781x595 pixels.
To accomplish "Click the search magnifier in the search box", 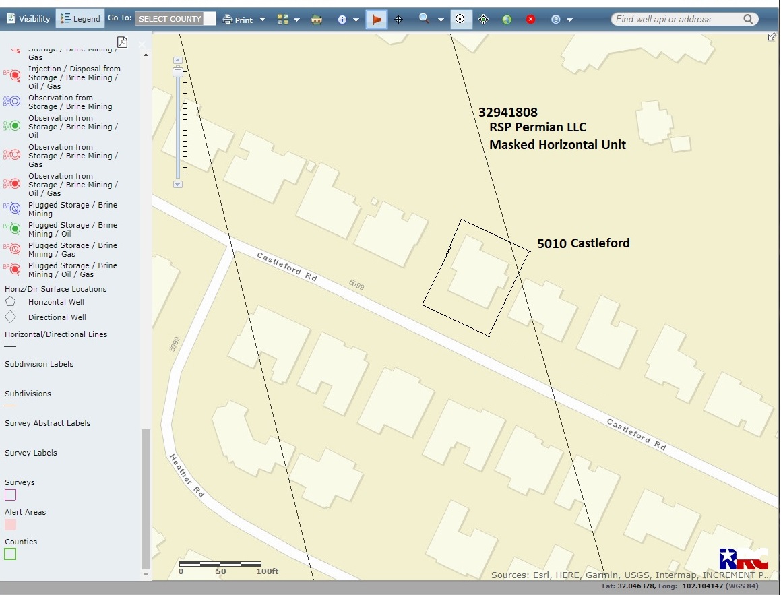I will click(x=748, y=19).
